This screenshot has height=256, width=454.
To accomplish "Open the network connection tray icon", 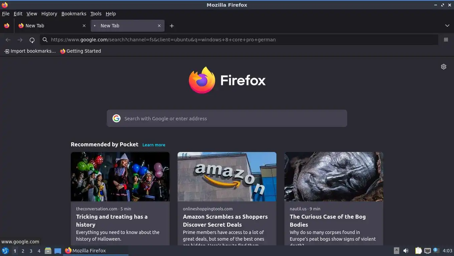I will 427,251.
